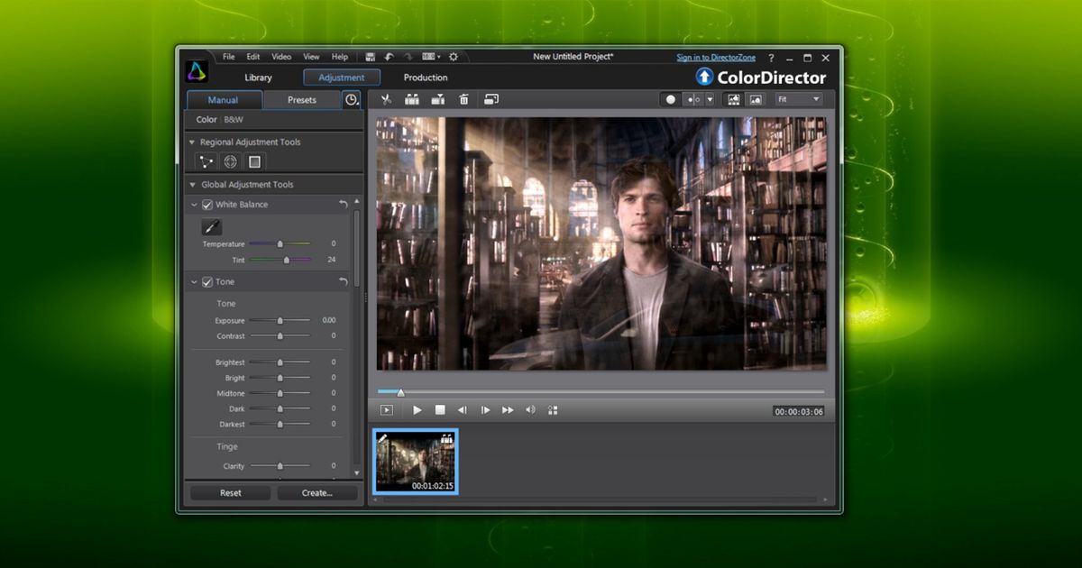Click the undo arrow in the title bar
The width and height of the screenshot is (1082, 568).
click(x=389, y=56)
